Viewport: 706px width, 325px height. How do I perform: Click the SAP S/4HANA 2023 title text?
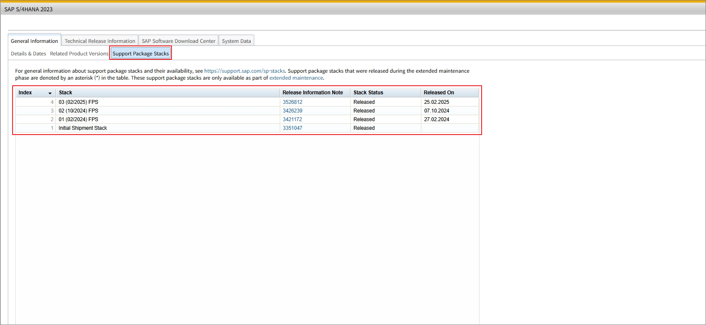pos(28,9)
